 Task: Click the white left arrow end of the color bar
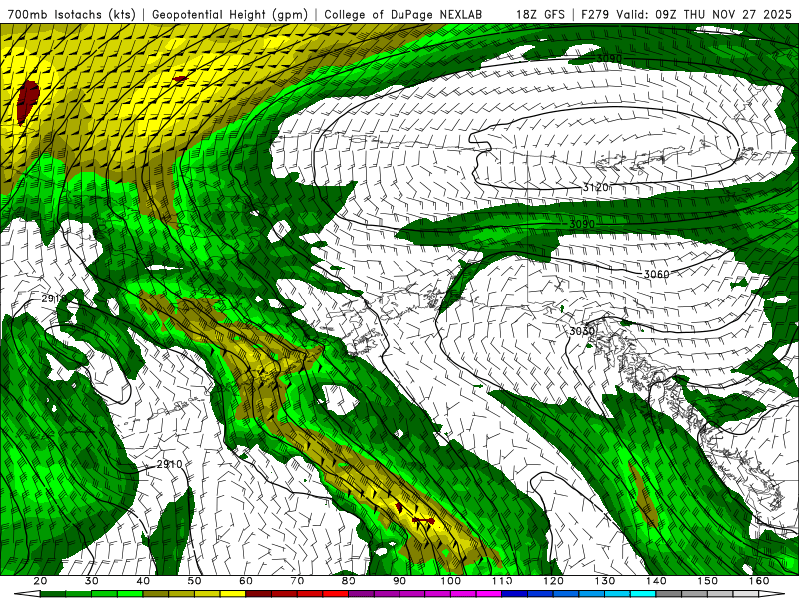pos(27,594)
